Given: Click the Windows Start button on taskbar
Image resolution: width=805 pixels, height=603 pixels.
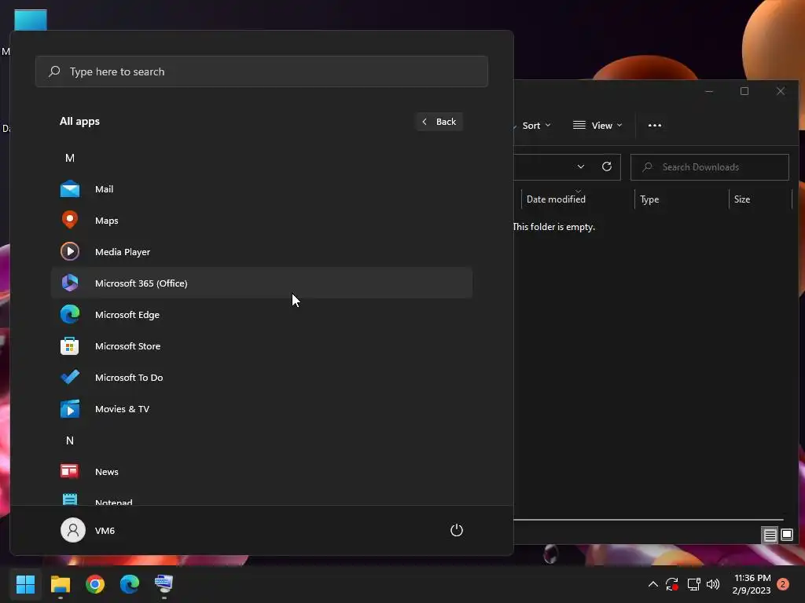Looking at the screenshot, I should tap(25, 584).
